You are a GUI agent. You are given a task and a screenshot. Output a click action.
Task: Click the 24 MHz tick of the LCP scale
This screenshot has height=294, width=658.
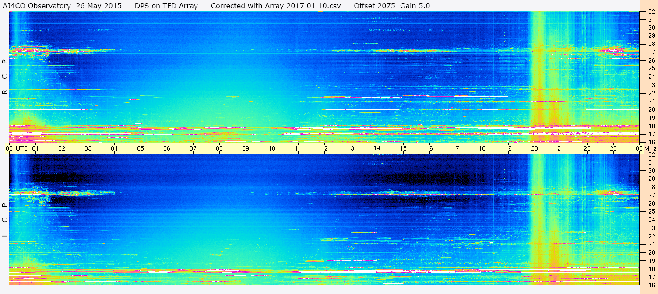coord(651,220)
